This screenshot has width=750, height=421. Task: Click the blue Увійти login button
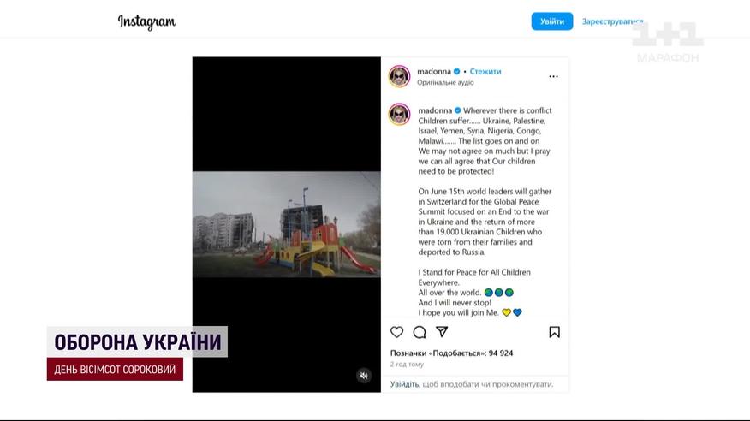point(552,21)
